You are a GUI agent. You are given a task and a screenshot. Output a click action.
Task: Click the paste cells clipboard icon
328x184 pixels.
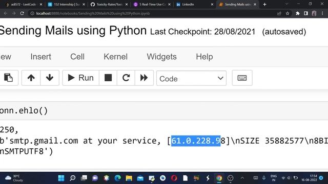[x=8, y=78]
